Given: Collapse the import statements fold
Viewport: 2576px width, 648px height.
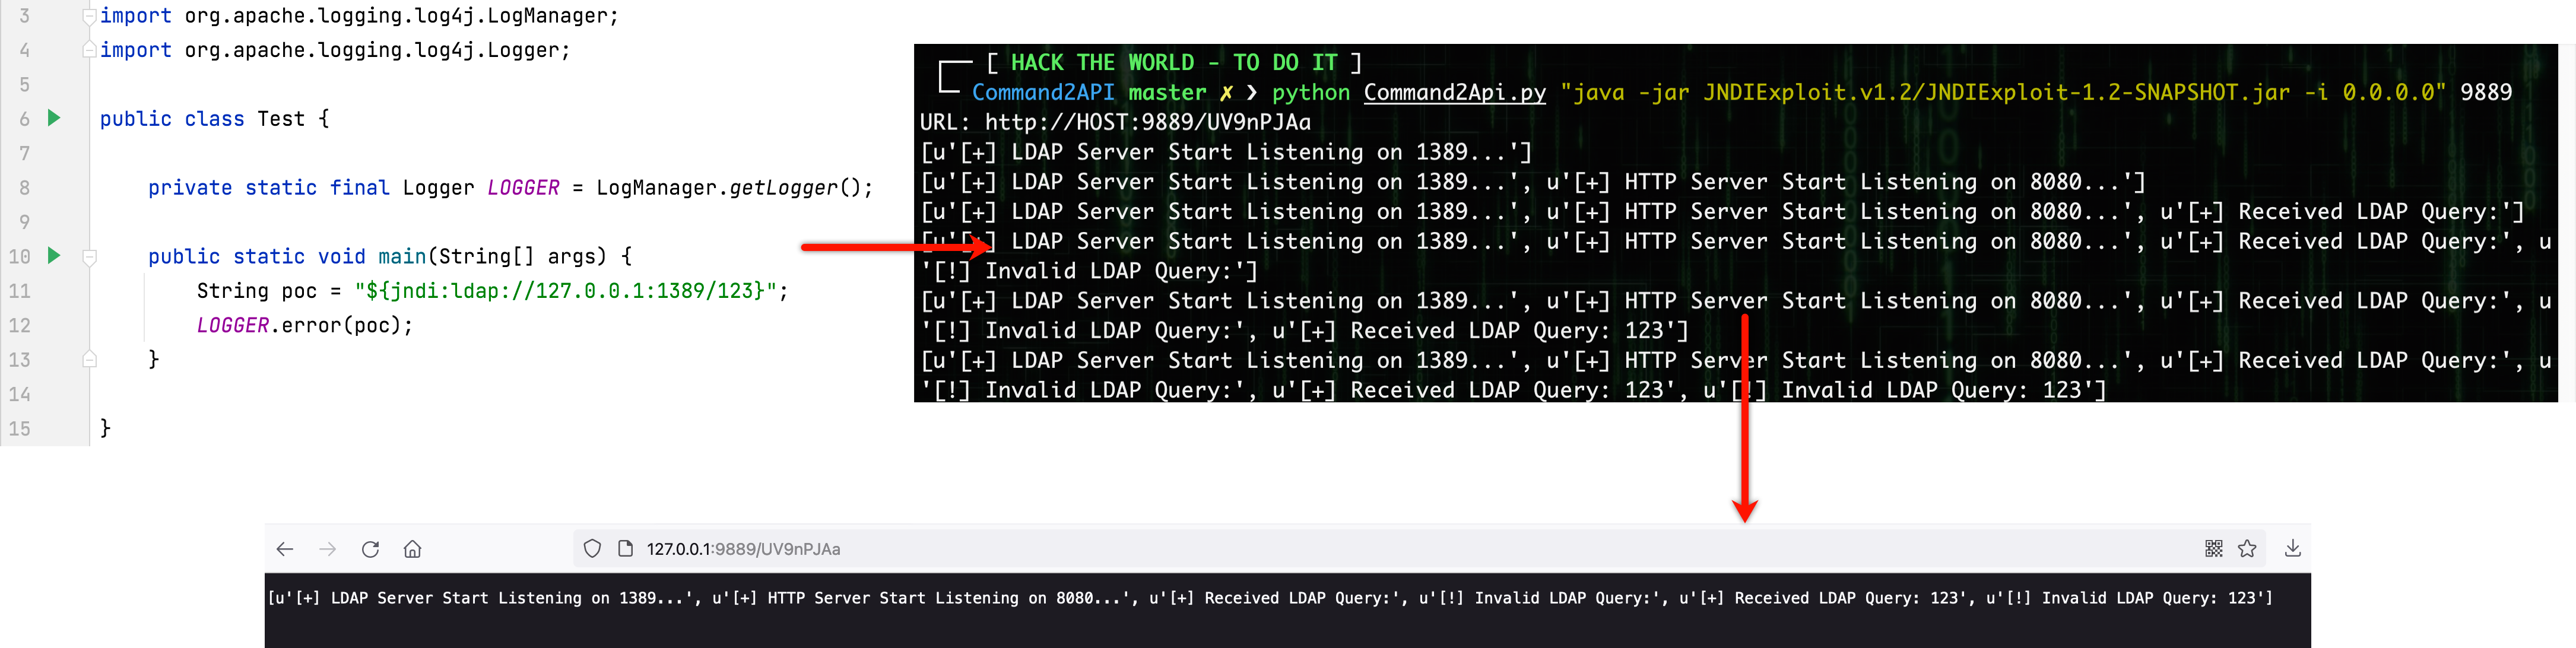Looking at the screenshot, I should point(89,16).
